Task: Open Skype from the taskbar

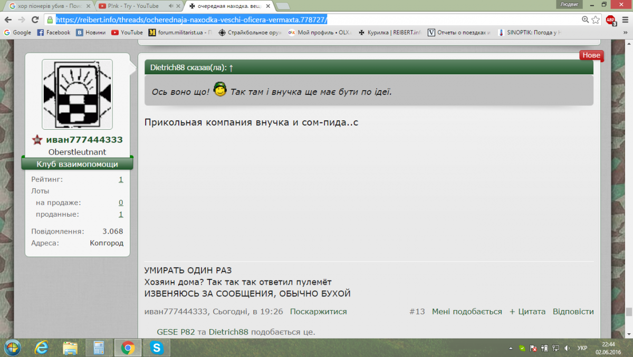Action: [x=156, y=348]
